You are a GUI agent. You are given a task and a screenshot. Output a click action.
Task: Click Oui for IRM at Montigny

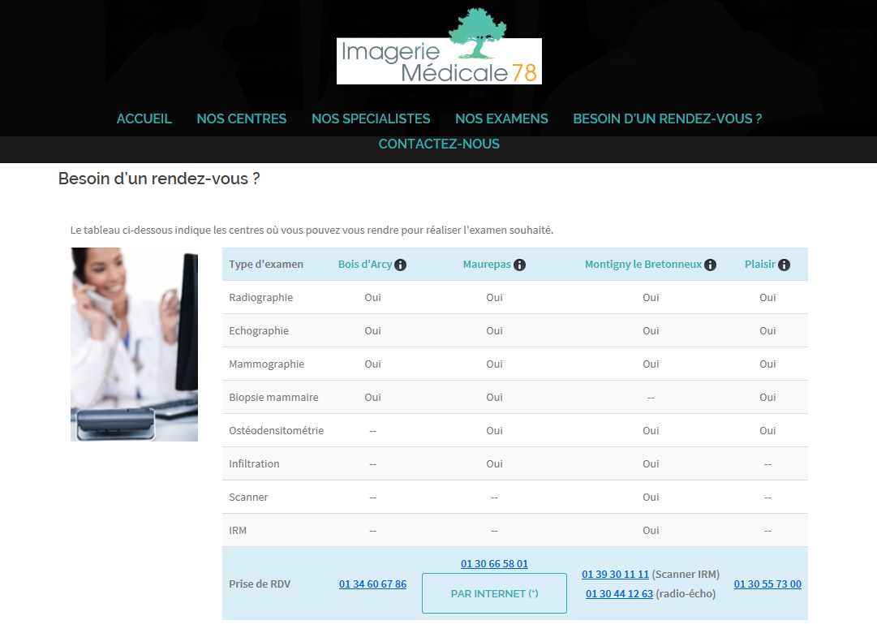651,531
